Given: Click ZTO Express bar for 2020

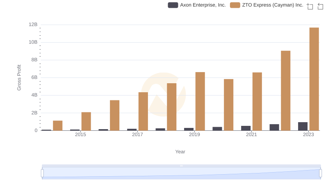Looking at the screenshot, I should pos(229,105).
